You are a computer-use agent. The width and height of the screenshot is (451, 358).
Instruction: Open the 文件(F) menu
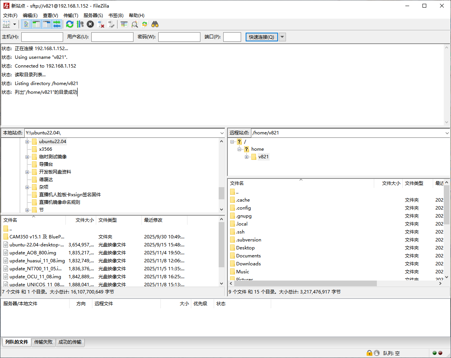[10, 16]
